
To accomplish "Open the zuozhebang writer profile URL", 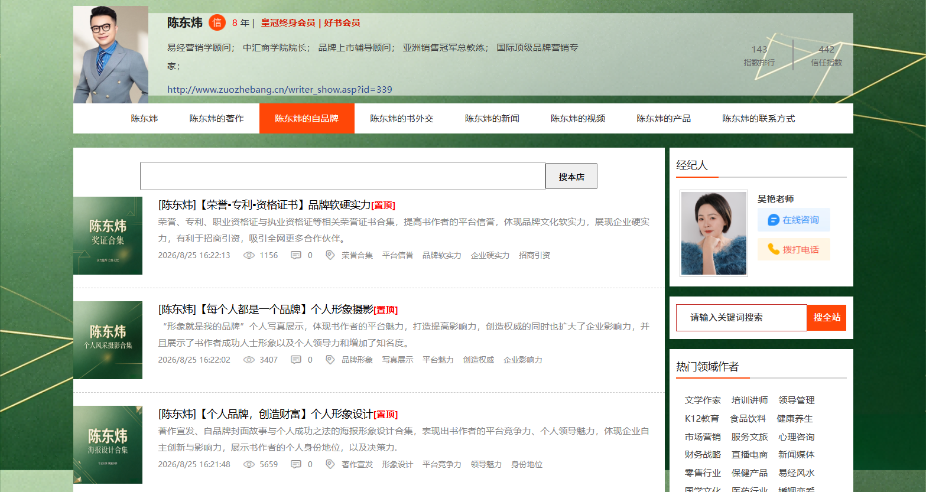I will [x=280, y=90].
